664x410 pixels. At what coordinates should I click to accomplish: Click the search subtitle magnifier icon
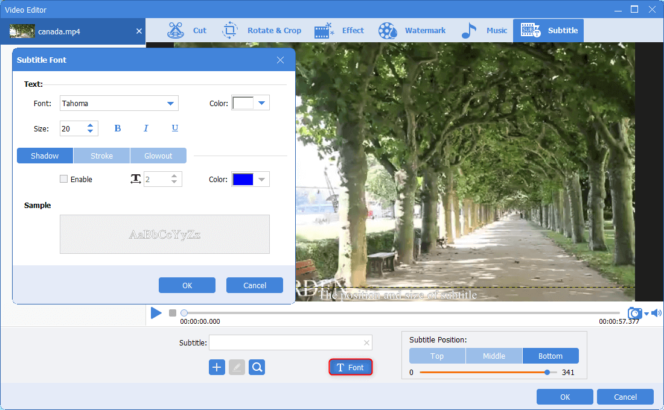[x=257, y=367]
